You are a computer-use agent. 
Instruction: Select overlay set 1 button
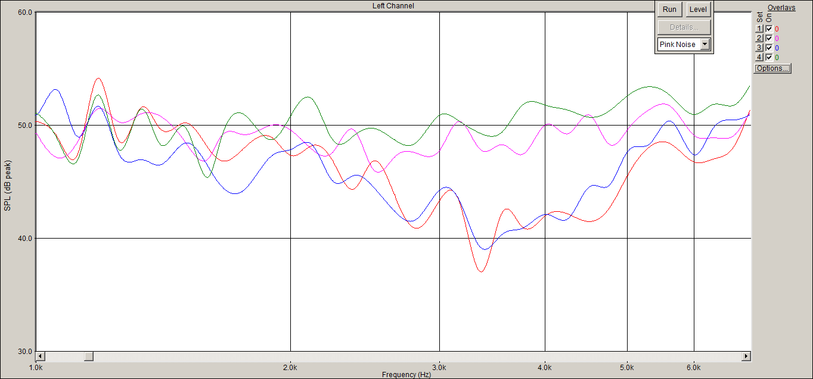click(759, 29)
